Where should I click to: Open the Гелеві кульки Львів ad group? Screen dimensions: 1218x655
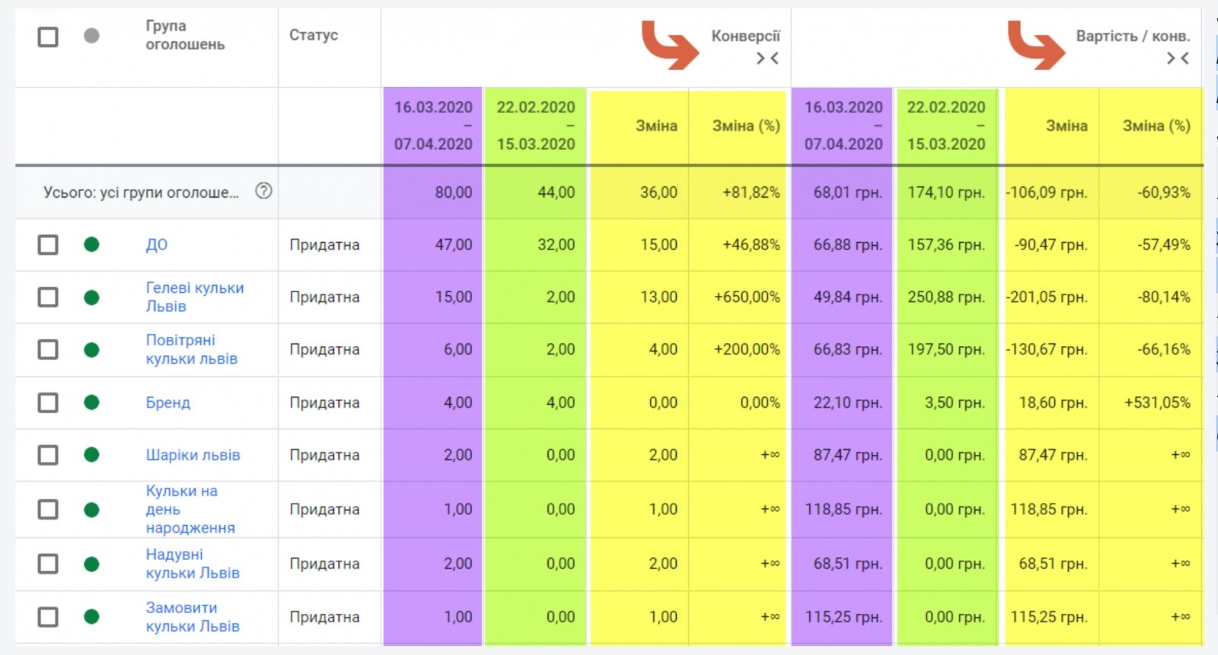coord(195,297)
